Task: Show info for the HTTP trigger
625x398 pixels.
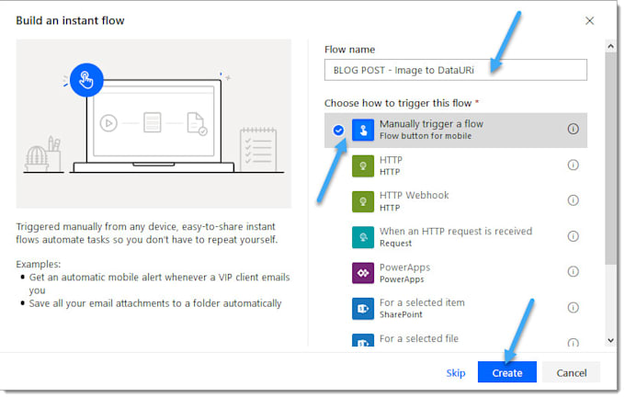Action: click(x=573, y=165)
